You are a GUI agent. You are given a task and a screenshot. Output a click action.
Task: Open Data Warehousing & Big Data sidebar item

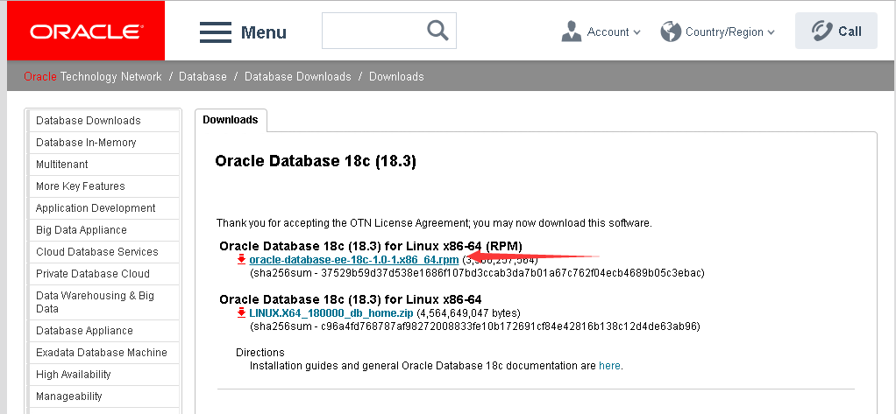(104, 302)
